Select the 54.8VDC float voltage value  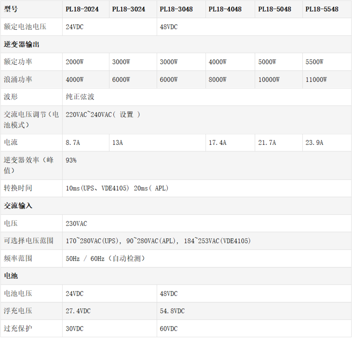pos(172,311)
